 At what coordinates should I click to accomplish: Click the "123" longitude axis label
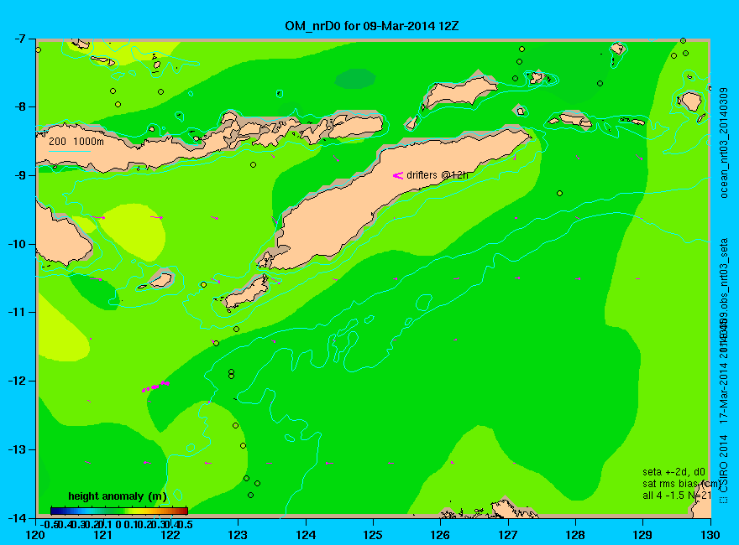tap(238, 535)
